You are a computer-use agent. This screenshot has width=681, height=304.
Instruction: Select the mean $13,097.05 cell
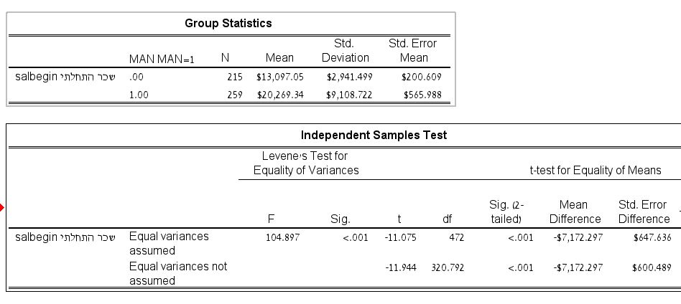pyautogui.click(x=279, y=77)
